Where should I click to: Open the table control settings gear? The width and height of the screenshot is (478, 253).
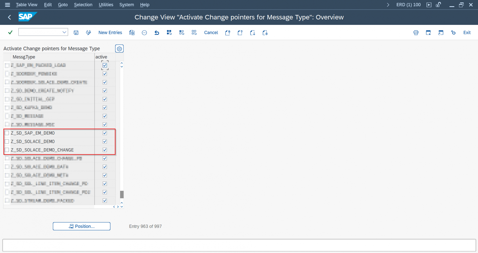[119, 48]
